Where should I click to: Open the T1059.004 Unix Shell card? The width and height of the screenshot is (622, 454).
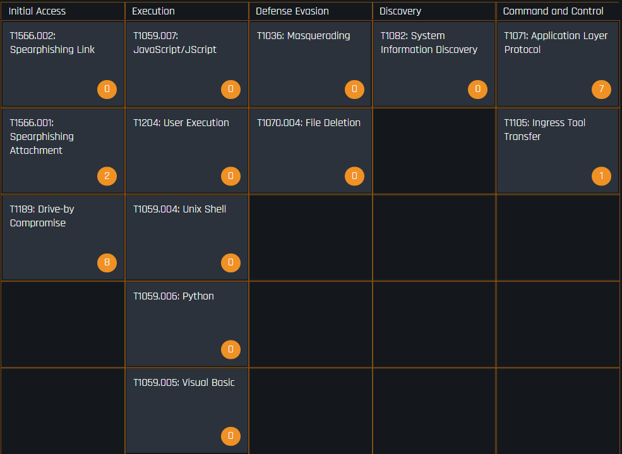[x=187, y=237]
